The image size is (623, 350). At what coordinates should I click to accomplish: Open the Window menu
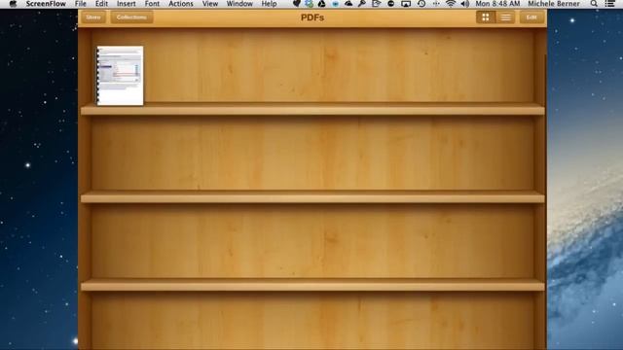pos(239,4)
